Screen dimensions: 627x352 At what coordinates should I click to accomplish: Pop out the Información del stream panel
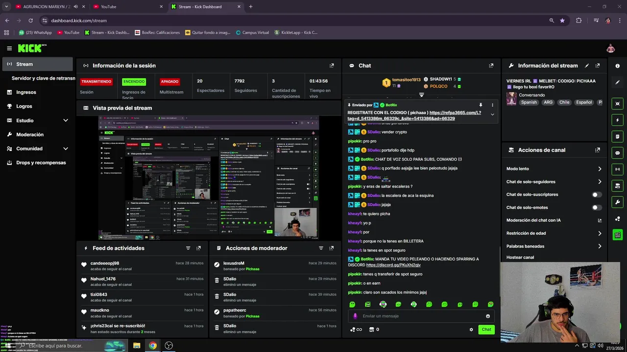(x=598, y=66)
